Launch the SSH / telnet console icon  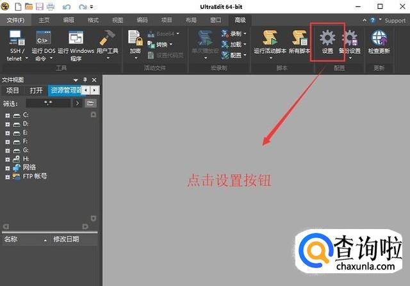[x=17, y=38]
